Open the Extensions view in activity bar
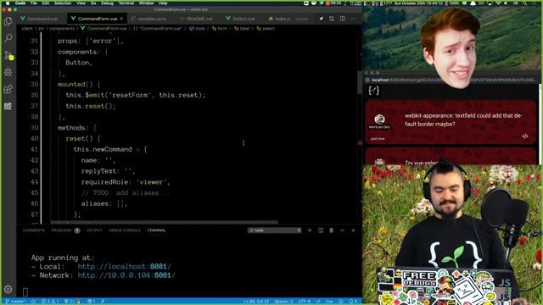543x305 pixels. [x=8, y=89]
